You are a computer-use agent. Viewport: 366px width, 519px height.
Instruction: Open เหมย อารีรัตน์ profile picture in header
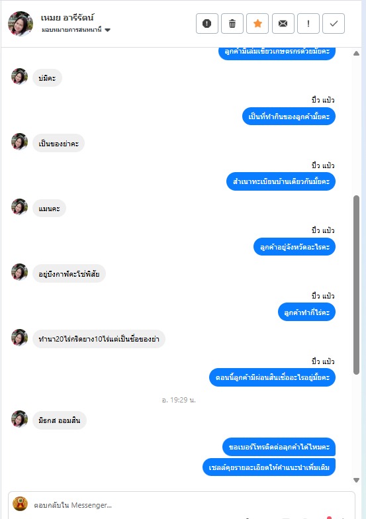pyautogui.click(x=21, y=24)
